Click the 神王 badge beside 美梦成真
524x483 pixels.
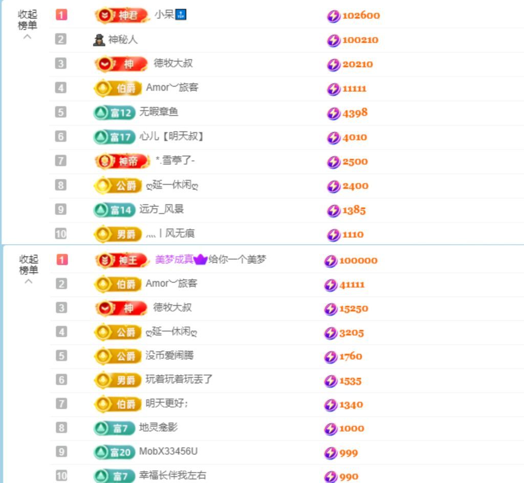point(121,260)
